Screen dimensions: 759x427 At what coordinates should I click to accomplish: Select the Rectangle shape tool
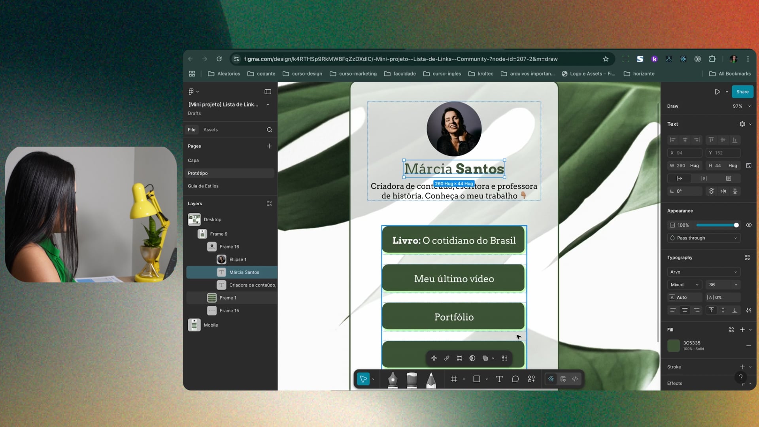point(477,379)
